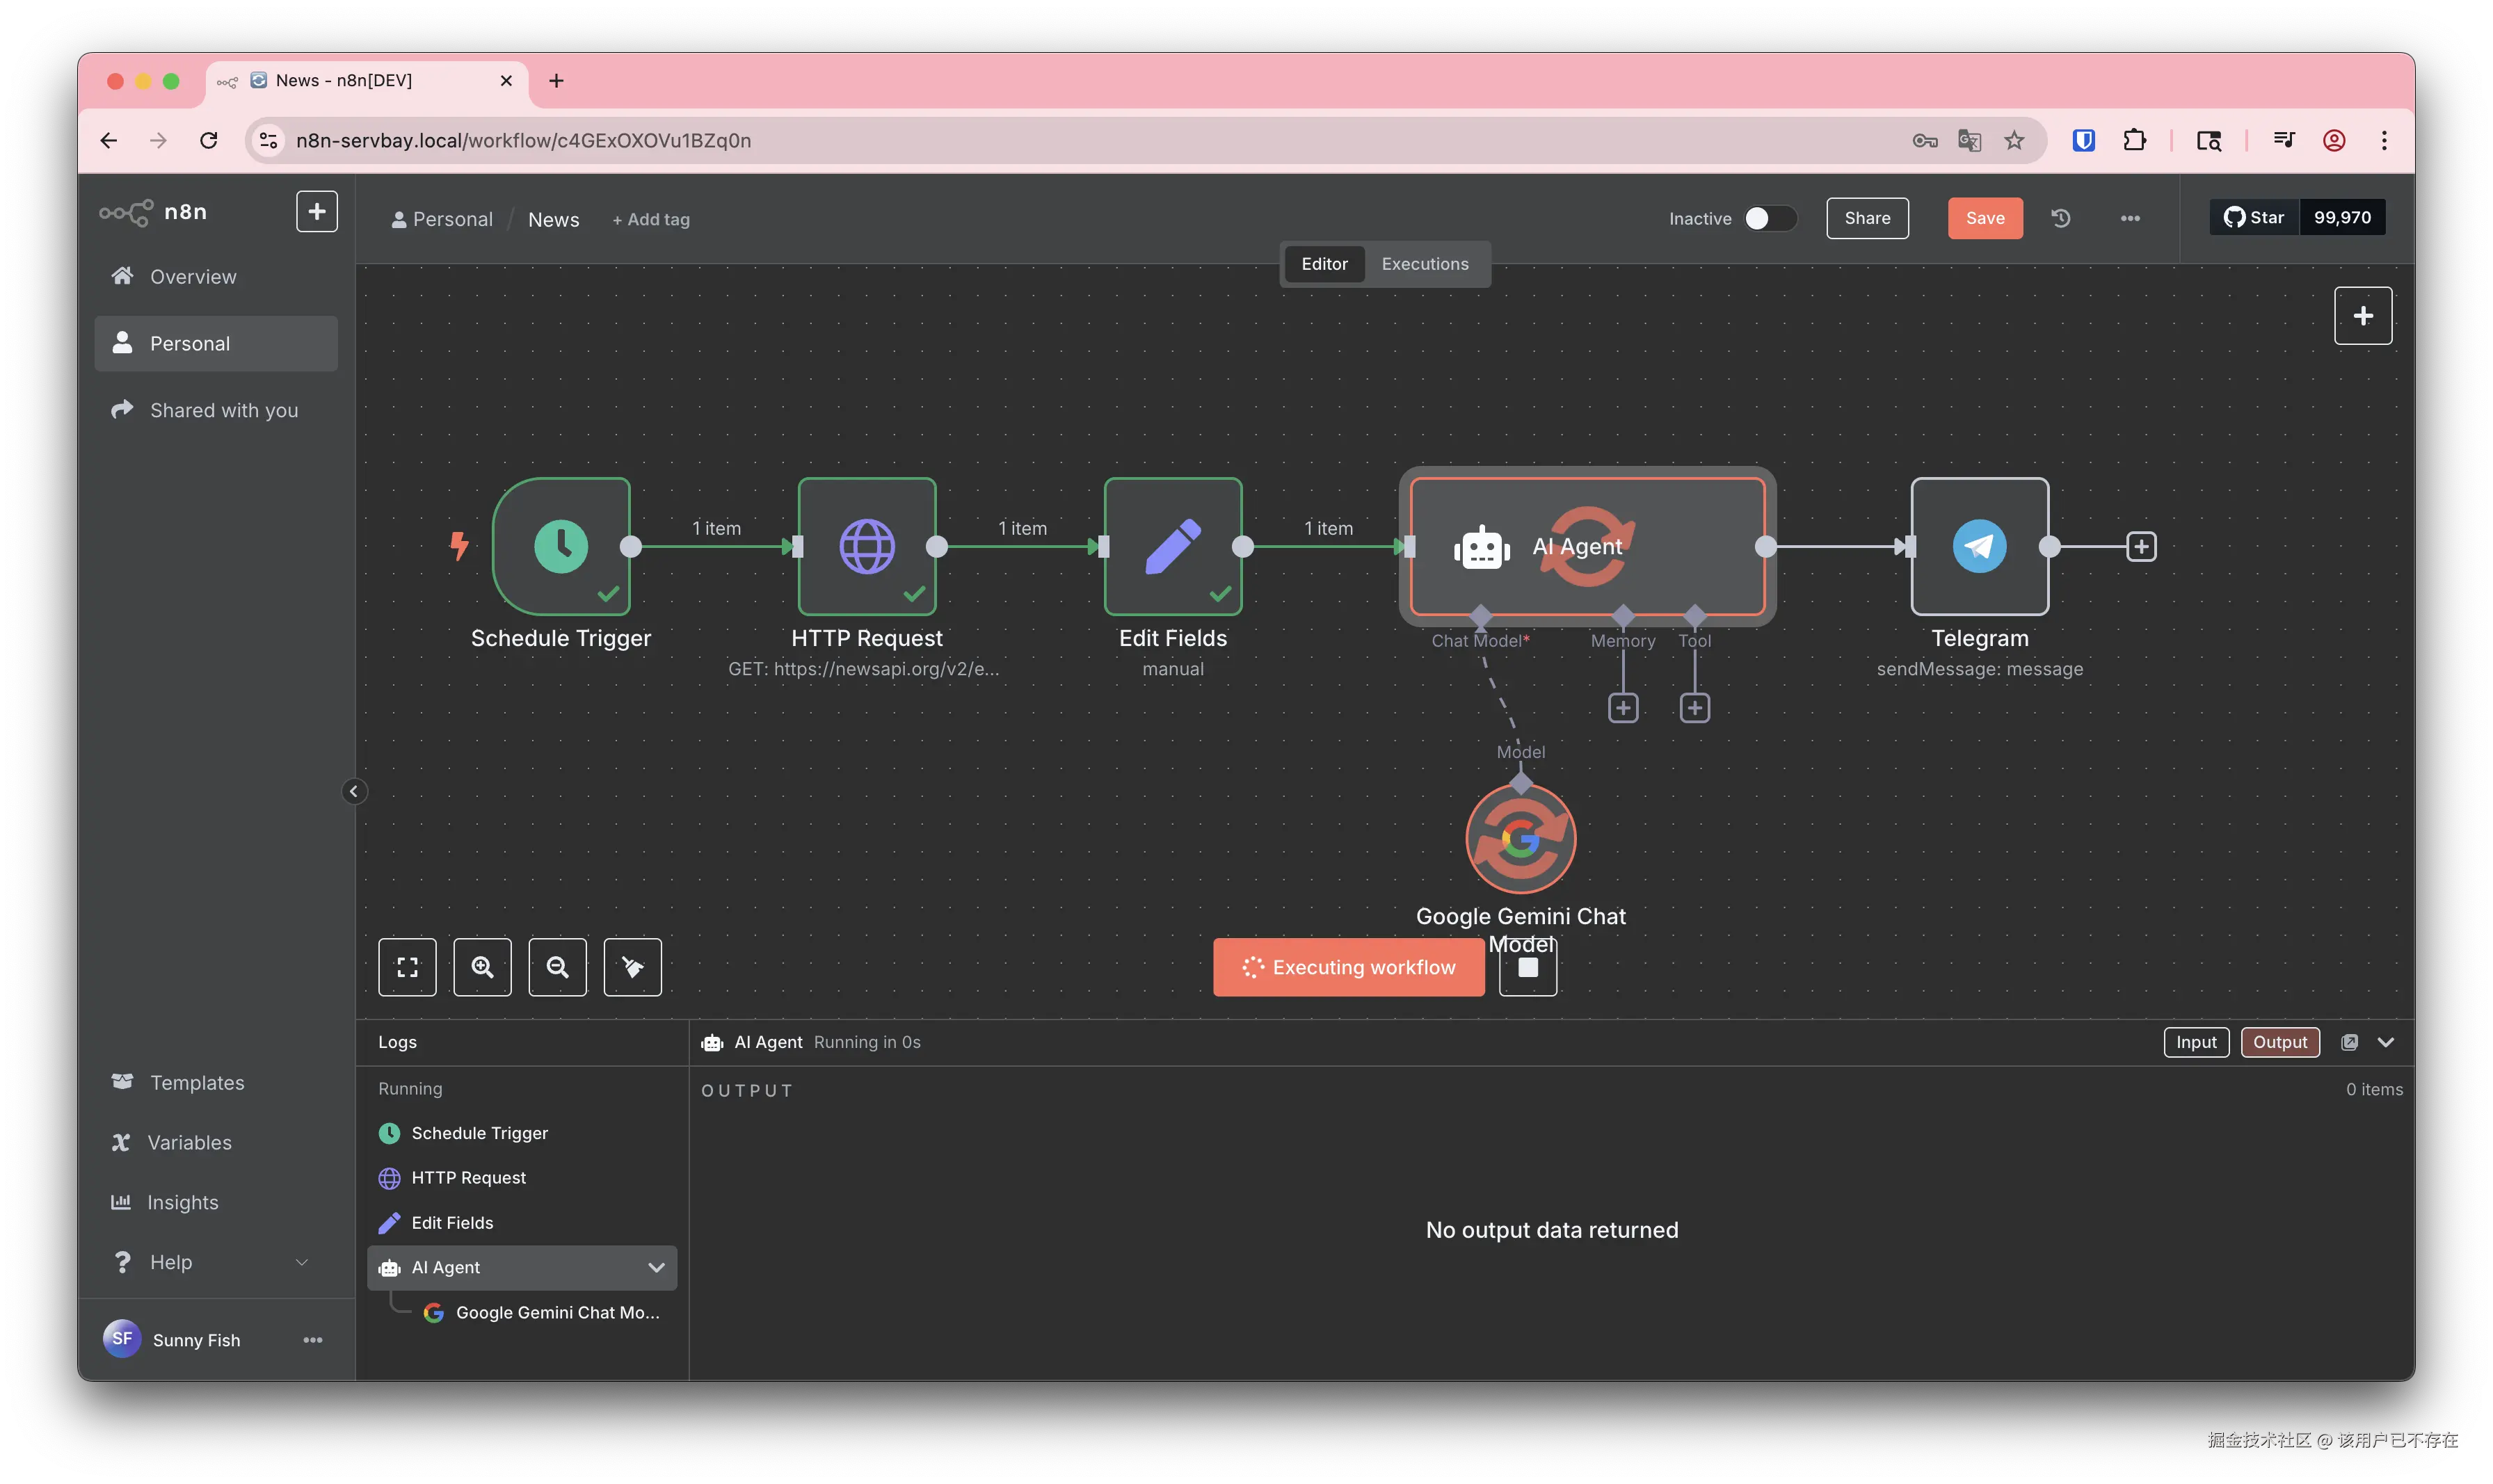Screen dimensions: 2493x1484
Task: Open workflow history clock icon
Action: (x=2060, y=218)
